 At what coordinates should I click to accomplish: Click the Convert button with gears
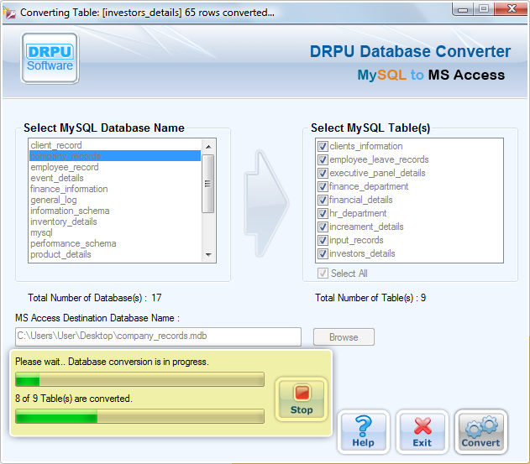click(x=481, y=432)
